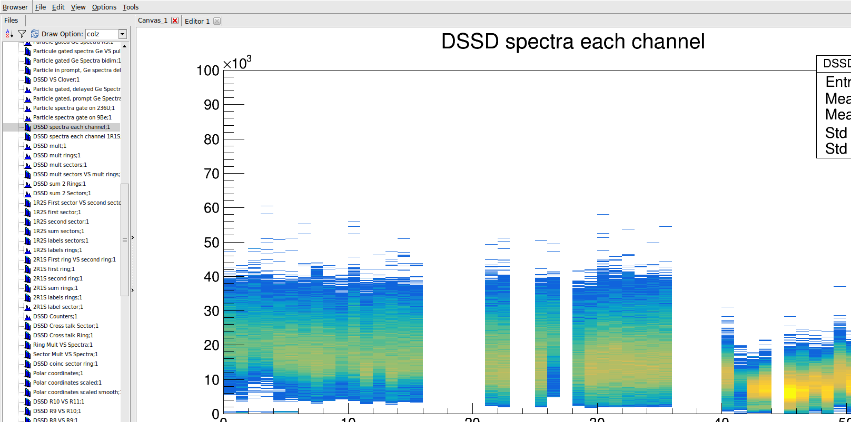Click icon next to Polar coordinates;1
851x422 pixels.
(x=27, y=374)
